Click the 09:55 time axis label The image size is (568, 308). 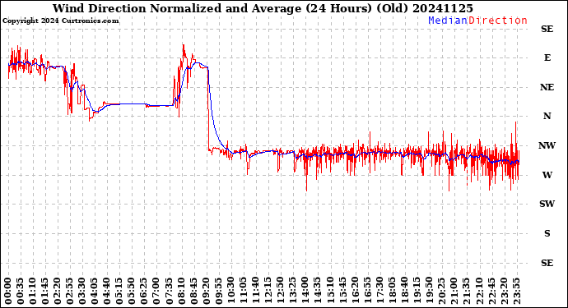pos(219,291)
